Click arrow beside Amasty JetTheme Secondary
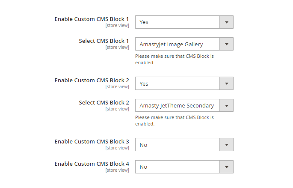Screen dimensions: 293x188 [226, 105]
